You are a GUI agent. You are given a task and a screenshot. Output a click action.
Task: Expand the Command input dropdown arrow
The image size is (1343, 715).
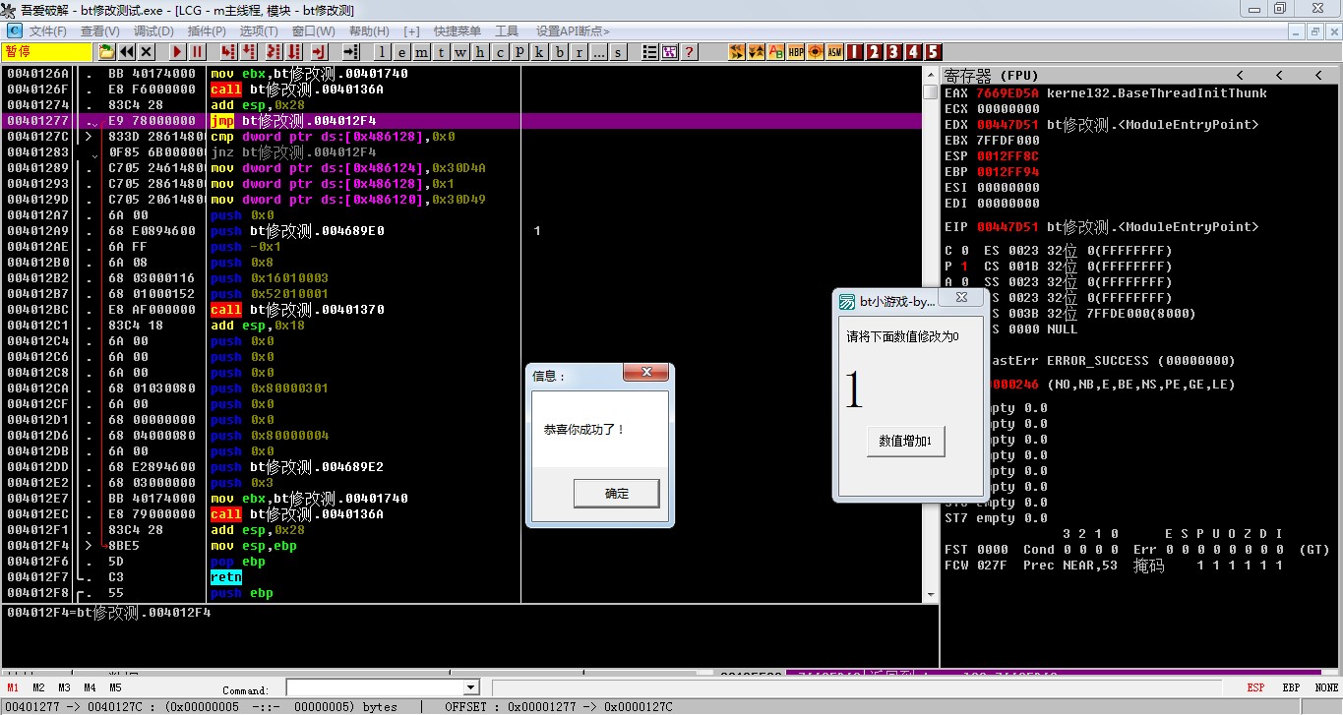470,687
